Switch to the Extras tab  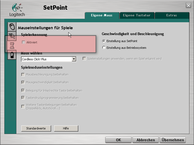click(172, 15)
